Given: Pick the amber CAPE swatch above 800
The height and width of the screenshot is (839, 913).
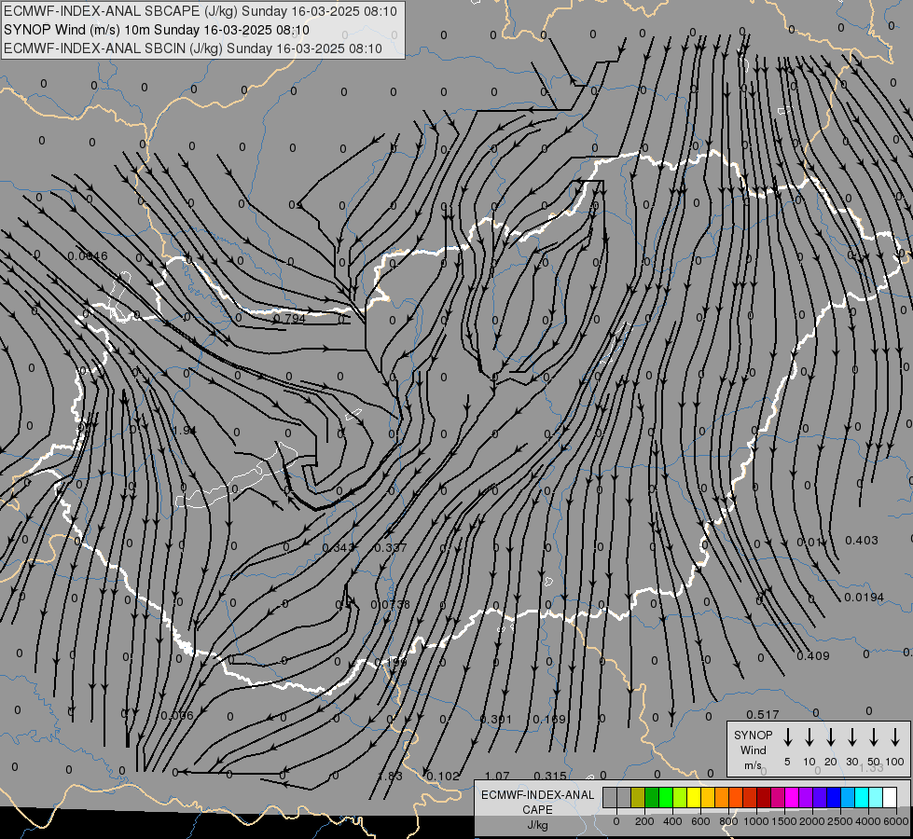Looking at the screenshot, I should 722,797.
